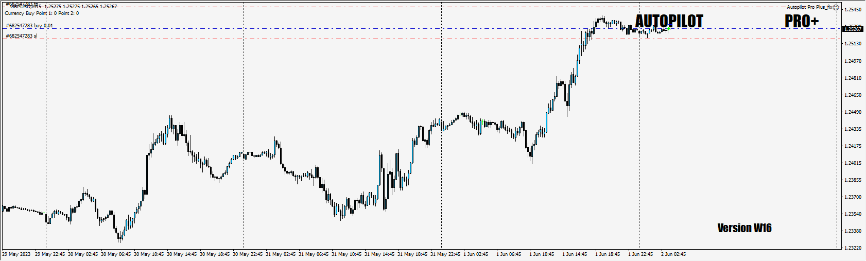Screen dimensions: 866x261
Task: Click the 31 May 06:45 time label
Action: [x=314, y=254]
